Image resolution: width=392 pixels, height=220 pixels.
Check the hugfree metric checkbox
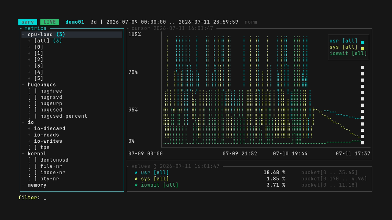[x=32, y=91]
